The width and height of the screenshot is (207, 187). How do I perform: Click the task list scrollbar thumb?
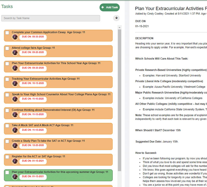coord(119,100)
